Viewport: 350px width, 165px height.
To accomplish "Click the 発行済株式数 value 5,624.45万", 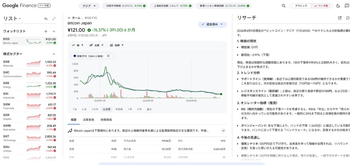I will click(x=219, y=149).
